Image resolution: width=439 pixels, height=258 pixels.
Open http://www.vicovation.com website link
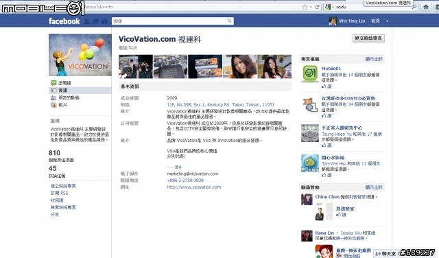(x=193, y=187)
